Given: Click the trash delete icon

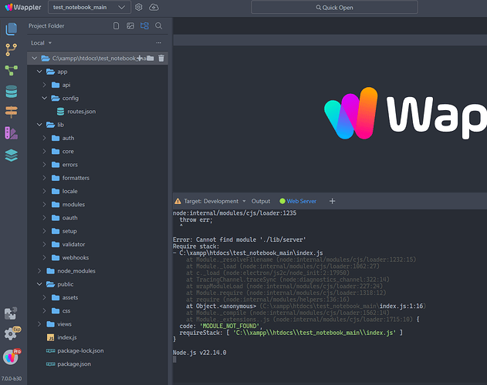Looking at the screenshot, I should pyautogui.click(x=161, y=59).
